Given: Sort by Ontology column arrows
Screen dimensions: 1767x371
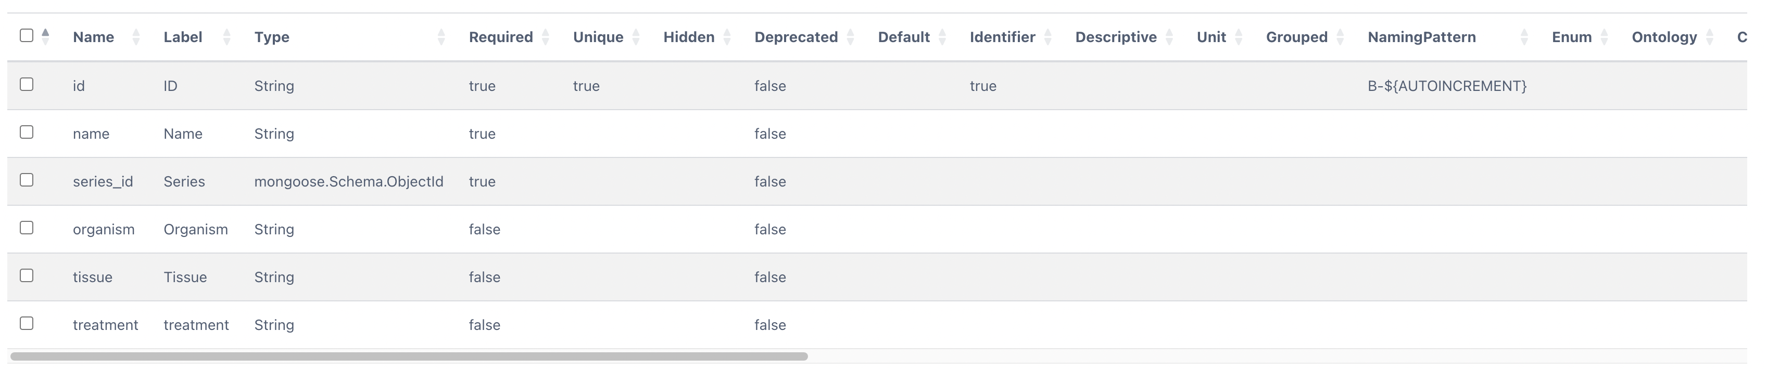Looking at the screenshot, I should (x=1709, y=37).
